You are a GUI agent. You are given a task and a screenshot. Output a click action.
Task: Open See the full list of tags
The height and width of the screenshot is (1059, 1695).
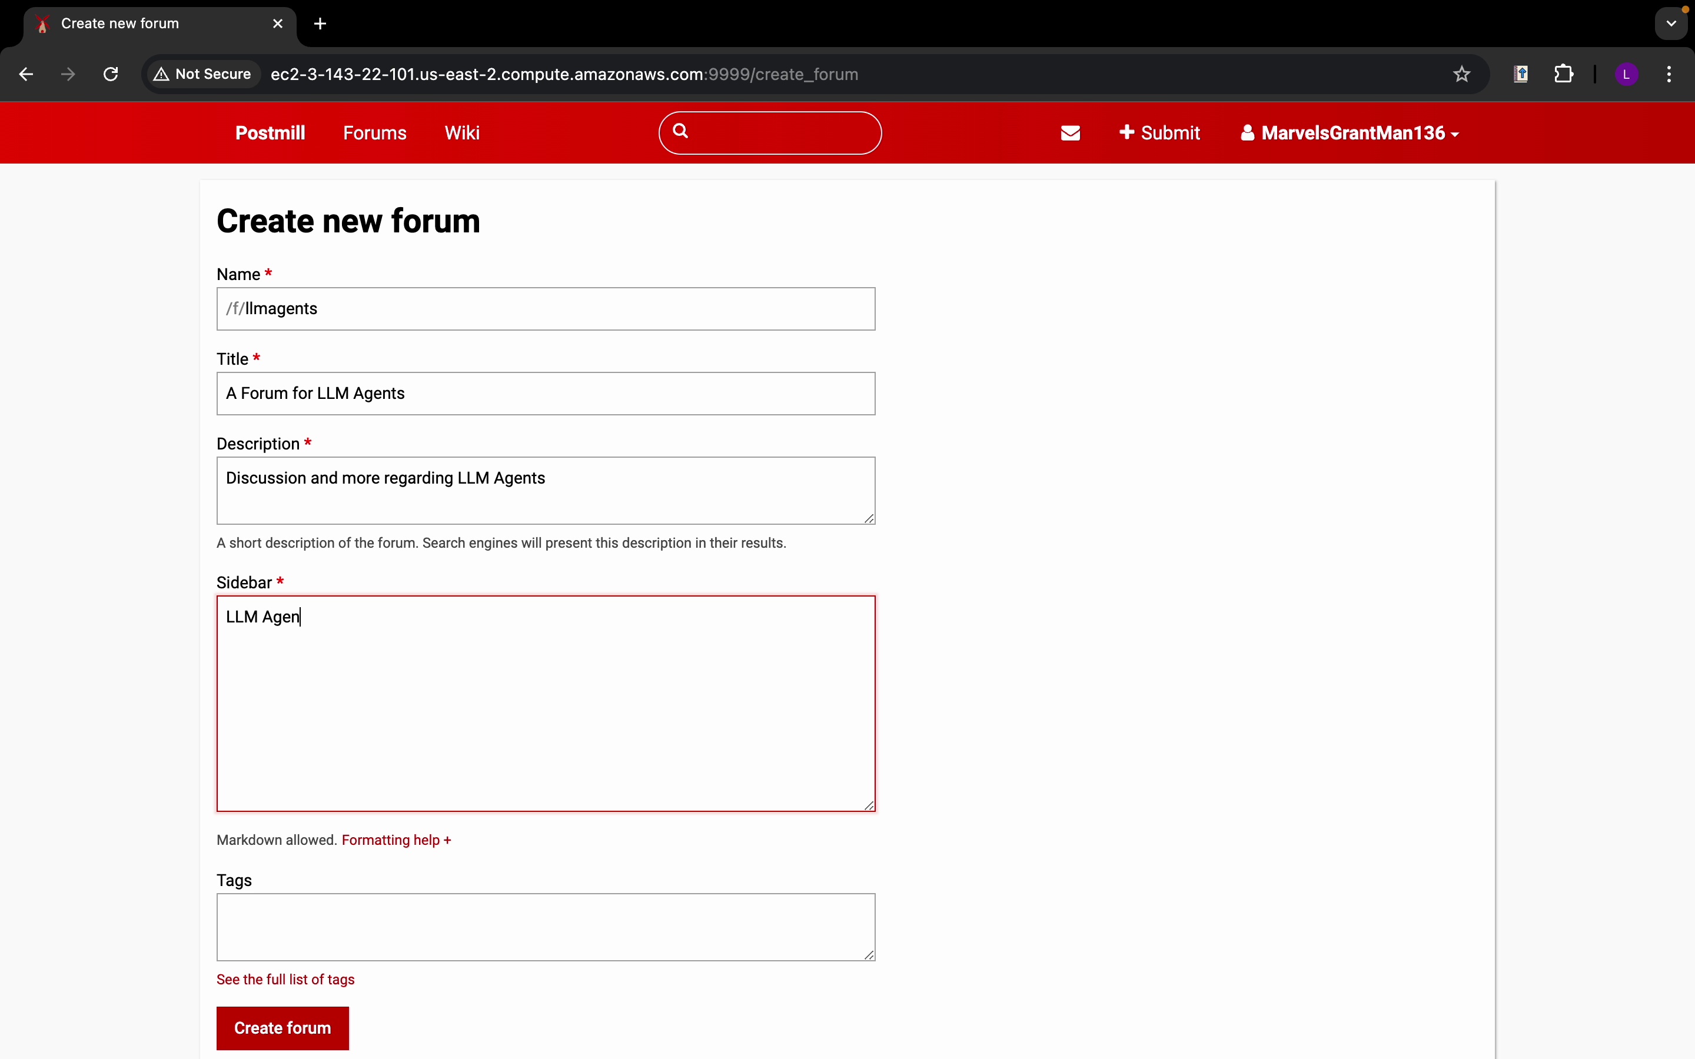pyautogui.click(x=285, y=979)
